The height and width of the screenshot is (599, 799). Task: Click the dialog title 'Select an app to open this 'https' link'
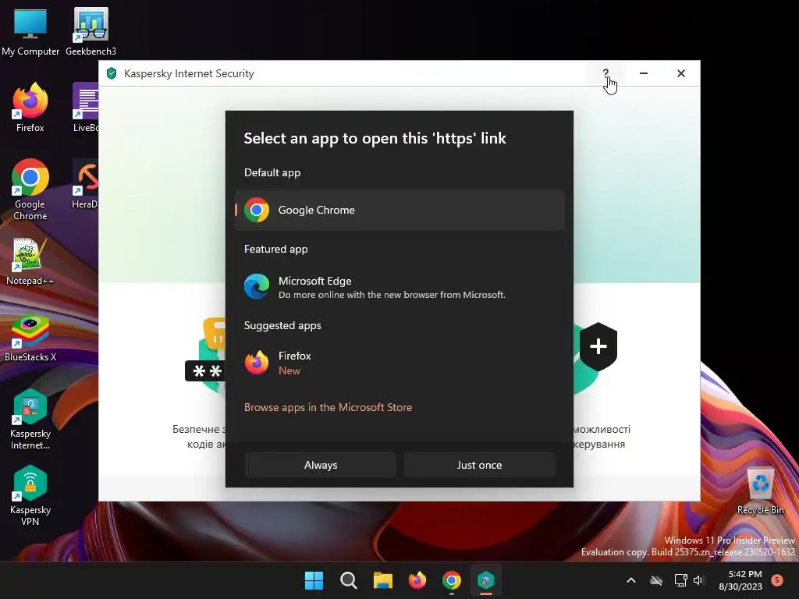tap(375, 138)
